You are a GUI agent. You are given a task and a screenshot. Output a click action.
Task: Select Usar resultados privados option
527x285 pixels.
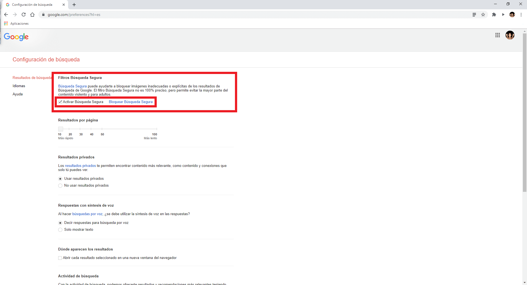pos(60,179)
